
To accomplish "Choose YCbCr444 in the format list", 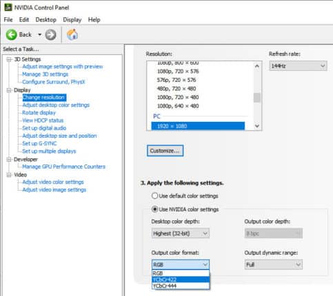I will pyautogui.click(x=181, y=286).
